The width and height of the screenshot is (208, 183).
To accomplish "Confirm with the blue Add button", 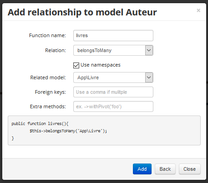I will click(142, 169).
